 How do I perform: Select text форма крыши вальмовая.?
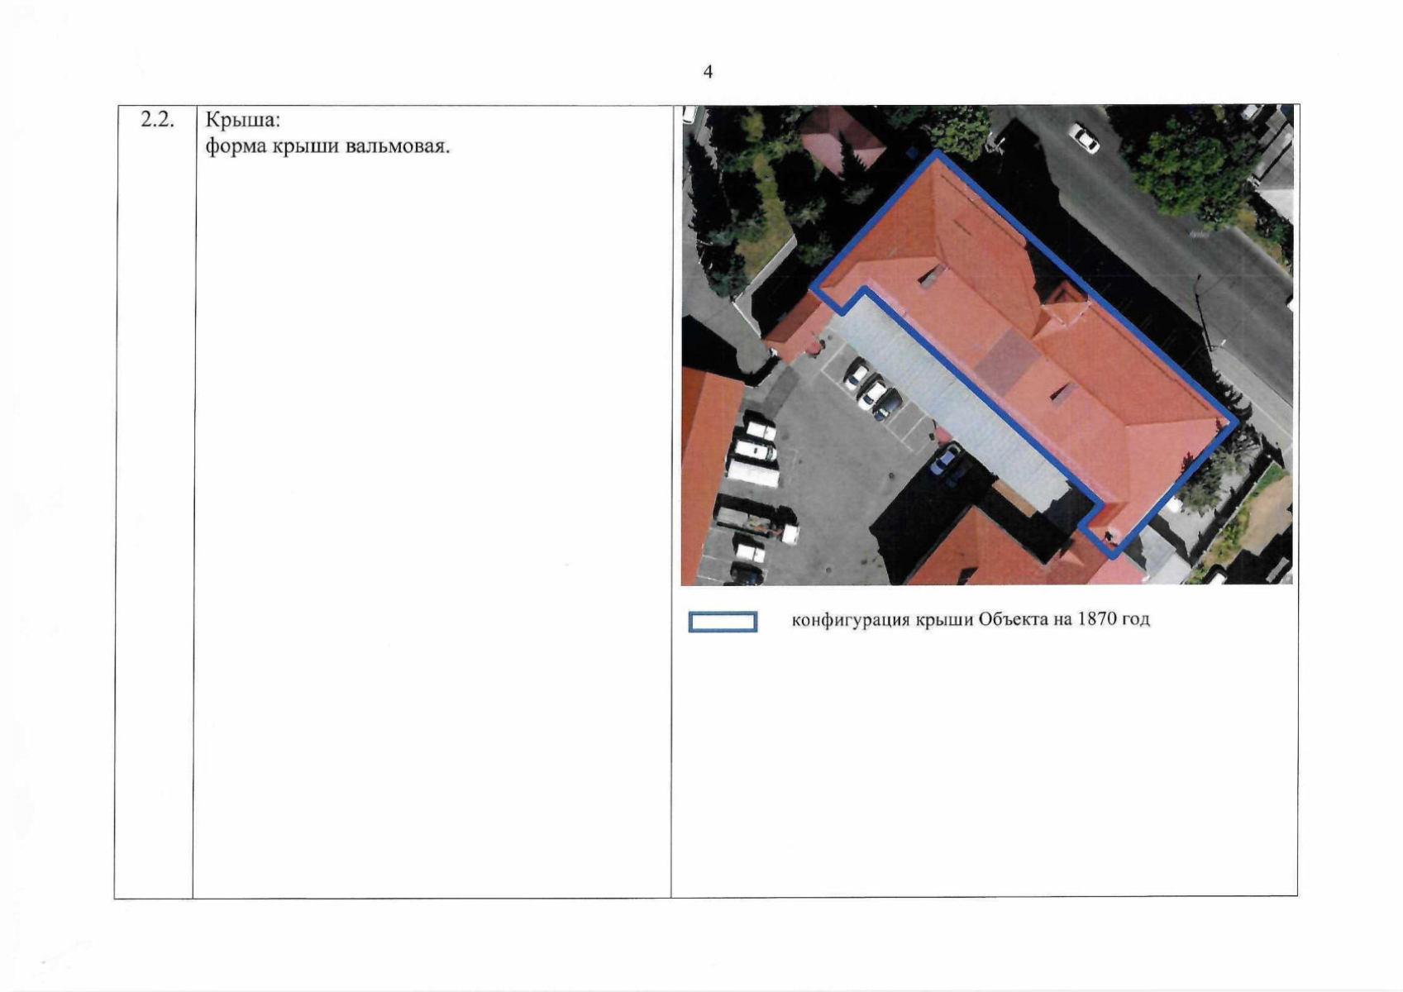click(x=327, y=148)
